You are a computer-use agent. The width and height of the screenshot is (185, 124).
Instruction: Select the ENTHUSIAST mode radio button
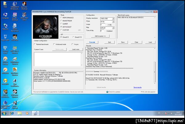coord(61,27)
